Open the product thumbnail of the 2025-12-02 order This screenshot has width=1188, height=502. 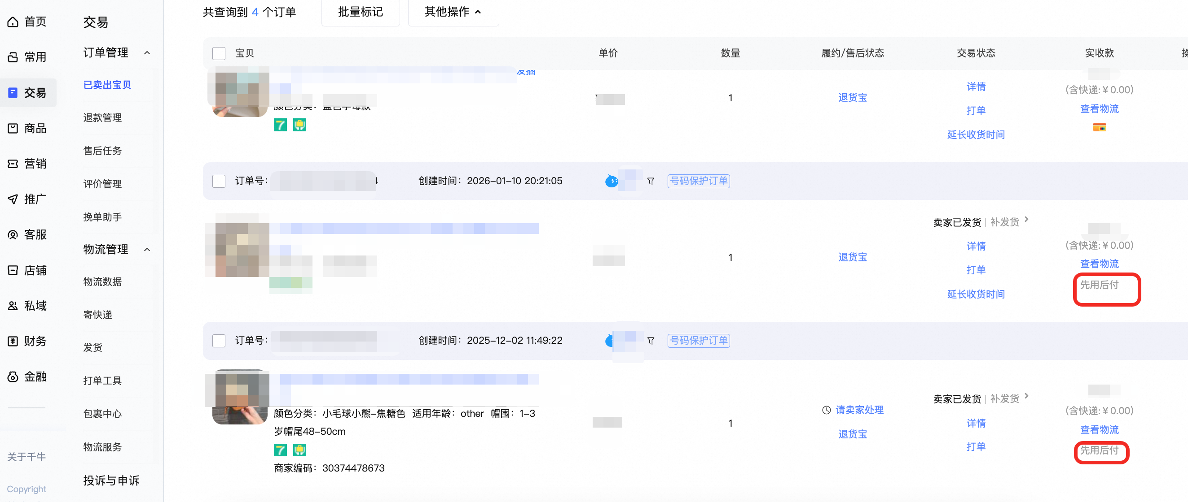[x=240, y=397]
